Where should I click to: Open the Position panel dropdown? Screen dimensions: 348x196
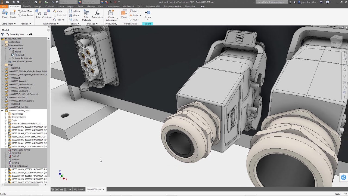26,24
